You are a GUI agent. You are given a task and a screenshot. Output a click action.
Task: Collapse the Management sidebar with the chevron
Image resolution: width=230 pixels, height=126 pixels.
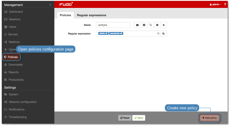(50, 5)
